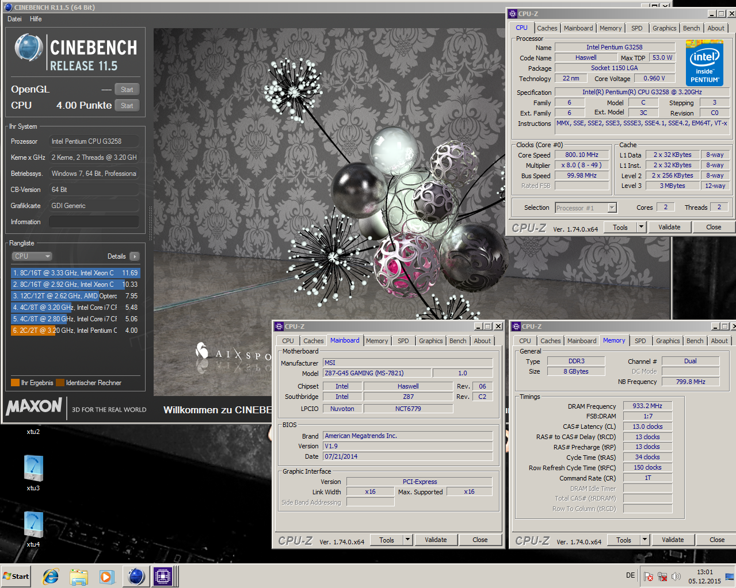Switch to Cinebench taskbar icon
Screen dimensions: 736x588
136,577
